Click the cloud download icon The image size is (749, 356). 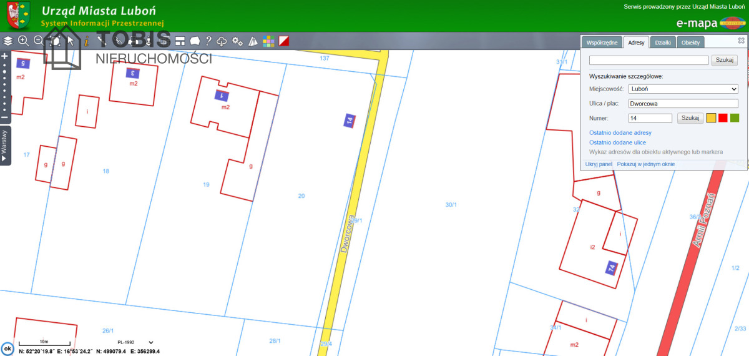(222, 41)
